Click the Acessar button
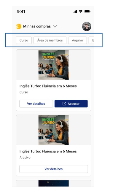 71,104
